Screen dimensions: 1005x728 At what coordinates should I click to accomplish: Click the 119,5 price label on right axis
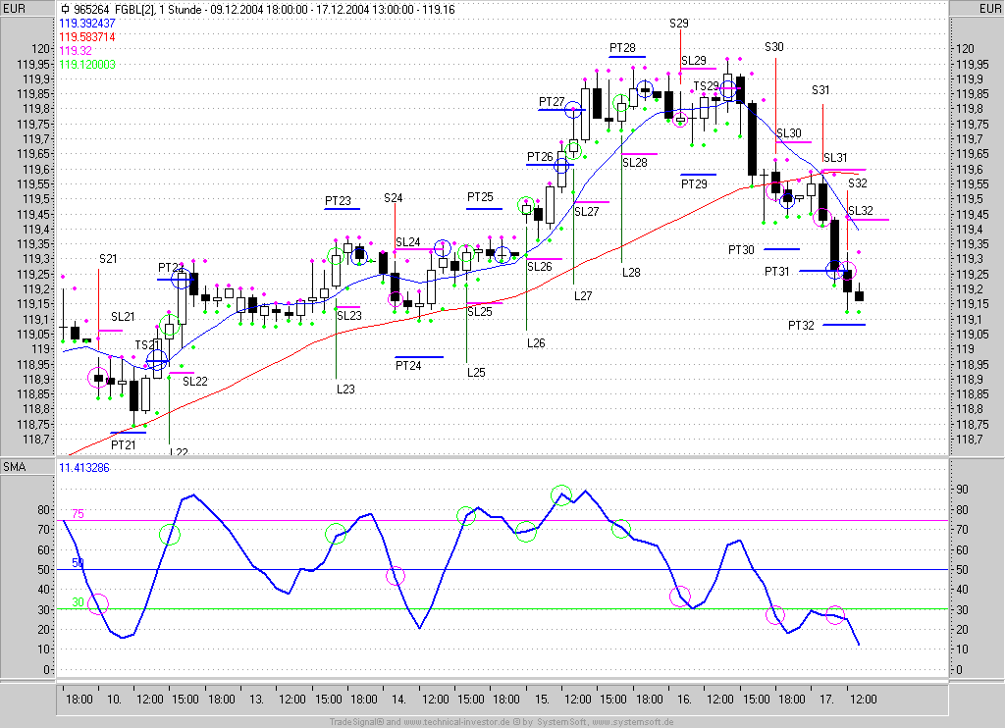point(969,199)
